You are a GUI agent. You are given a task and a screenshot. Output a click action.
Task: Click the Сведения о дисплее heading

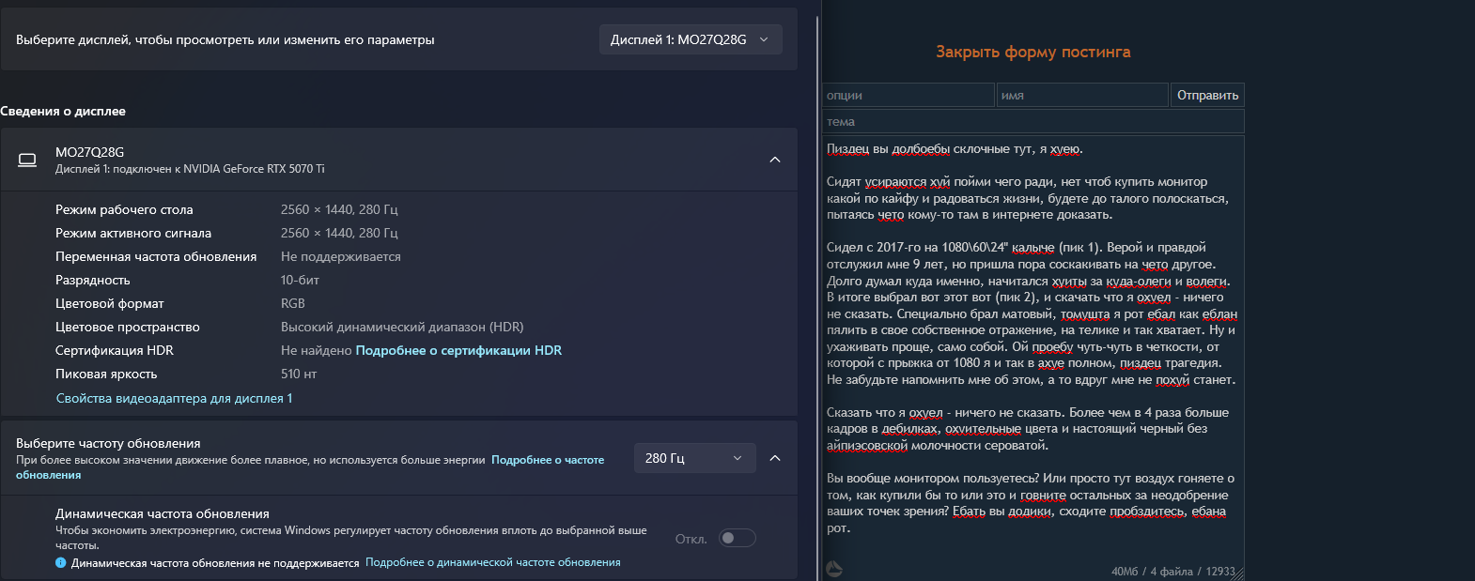63,111
